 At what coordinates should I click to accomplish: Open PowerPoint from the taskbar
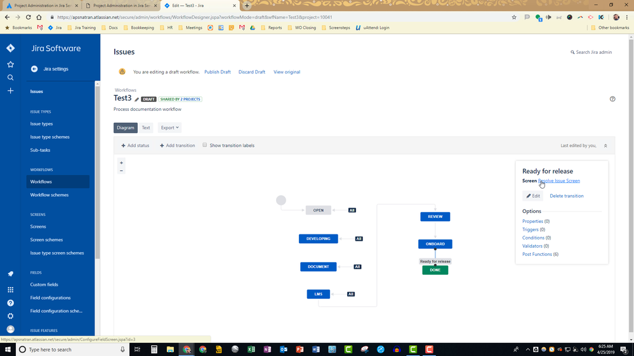click(x=300, y=350)
